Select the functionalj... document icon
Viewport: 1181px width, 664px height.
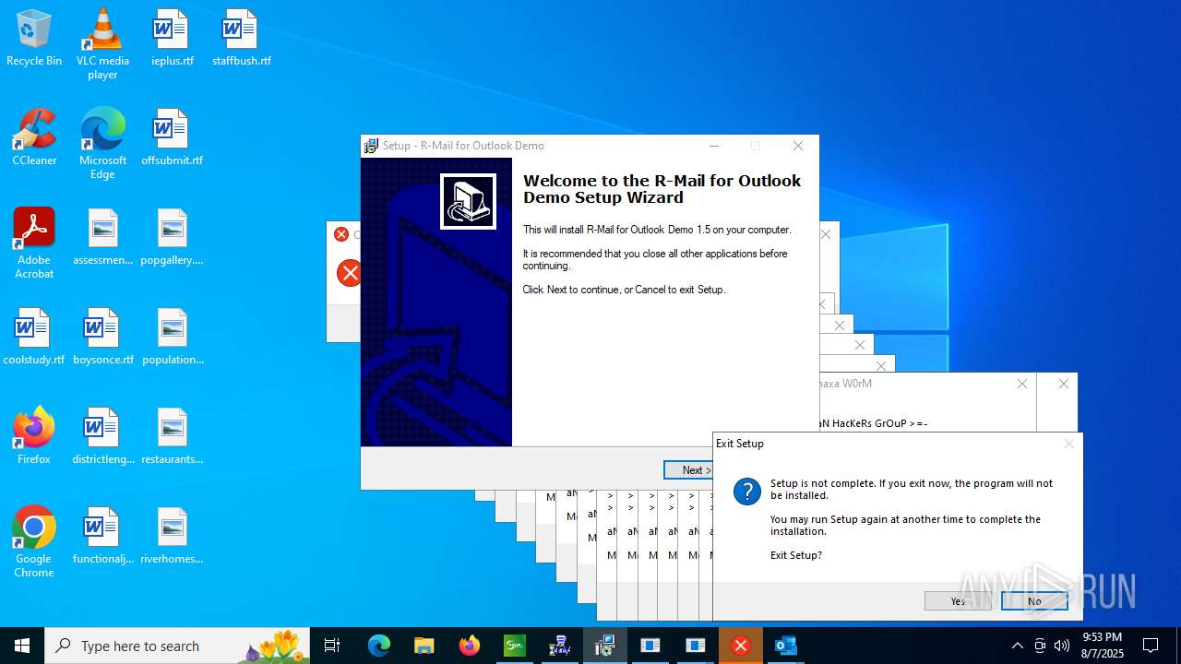[102, 536]
